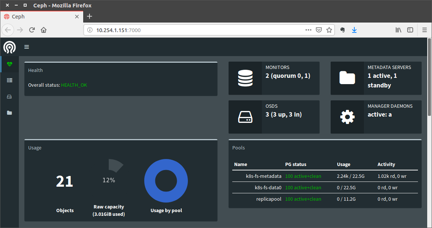Select the Ceph browser tab
This screenshot has height=228, width=432.
(x=41, y=17)
